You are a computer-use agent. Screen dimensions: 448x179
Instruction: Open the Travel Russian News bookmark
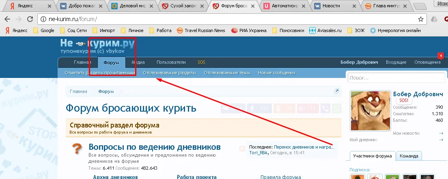click(200, 30)
